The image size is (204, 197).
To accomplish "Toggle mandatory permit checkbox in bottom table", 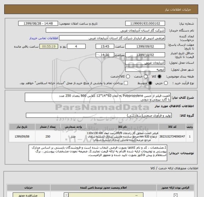I will [176, 195].
